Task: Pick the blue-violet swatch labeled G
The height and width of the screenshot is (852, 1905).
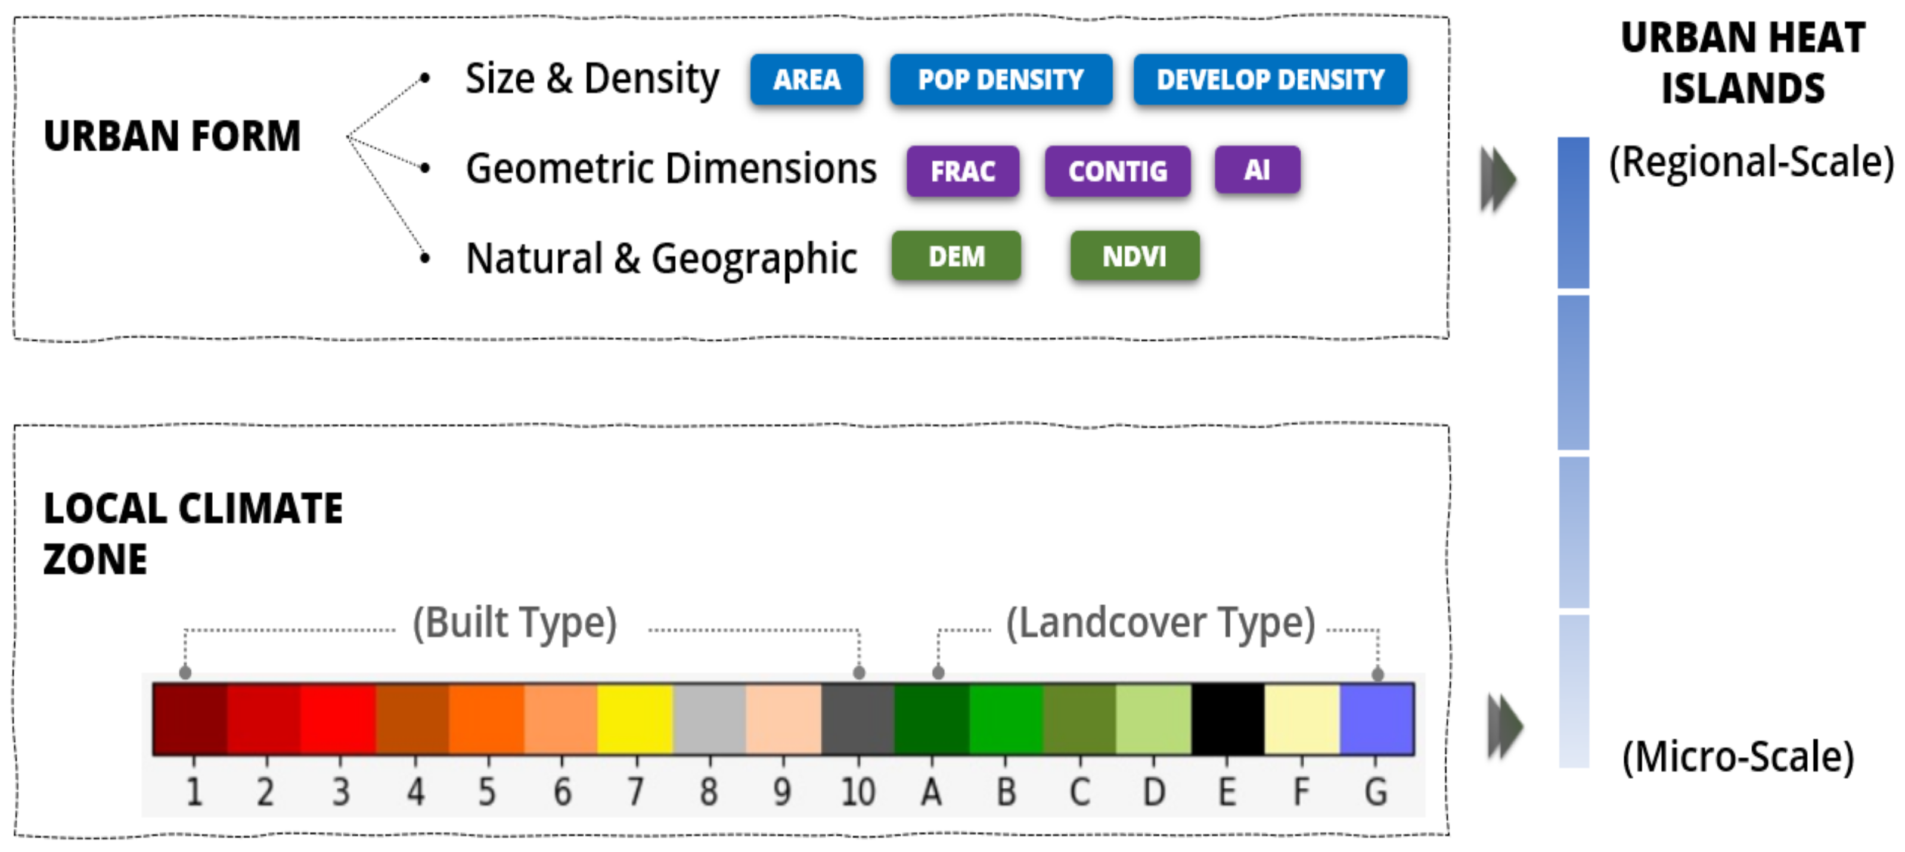Action: 1376,719
